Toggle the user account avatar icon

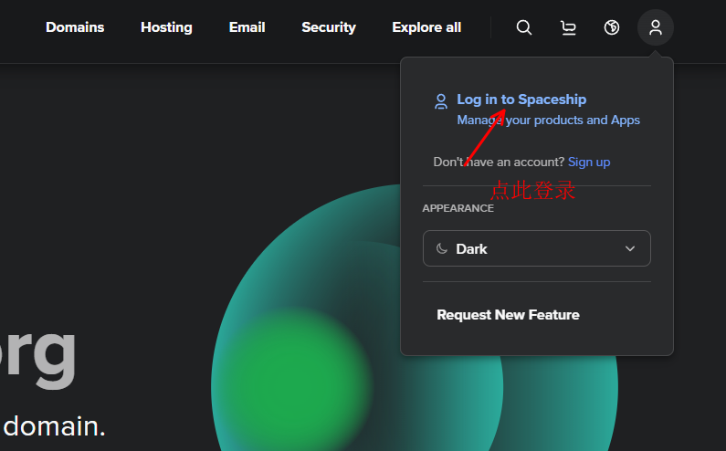pyautogui.click(x=655, y=27)
